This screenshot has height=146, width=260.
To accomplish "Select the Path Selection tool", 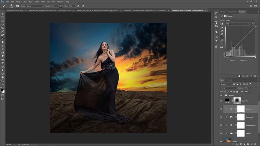I will click(x=2, y=70).
